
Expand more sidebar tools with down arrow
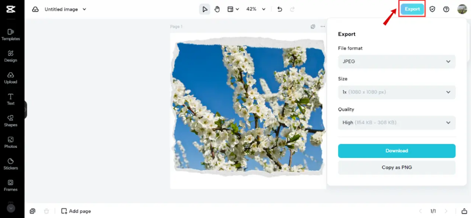pos(11,208)
